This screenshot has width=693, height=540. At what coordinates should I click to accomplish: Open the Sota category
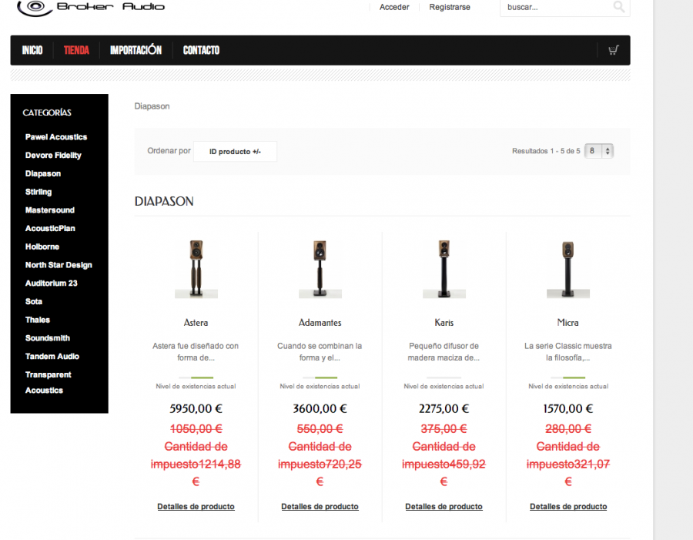click(34, 302)
